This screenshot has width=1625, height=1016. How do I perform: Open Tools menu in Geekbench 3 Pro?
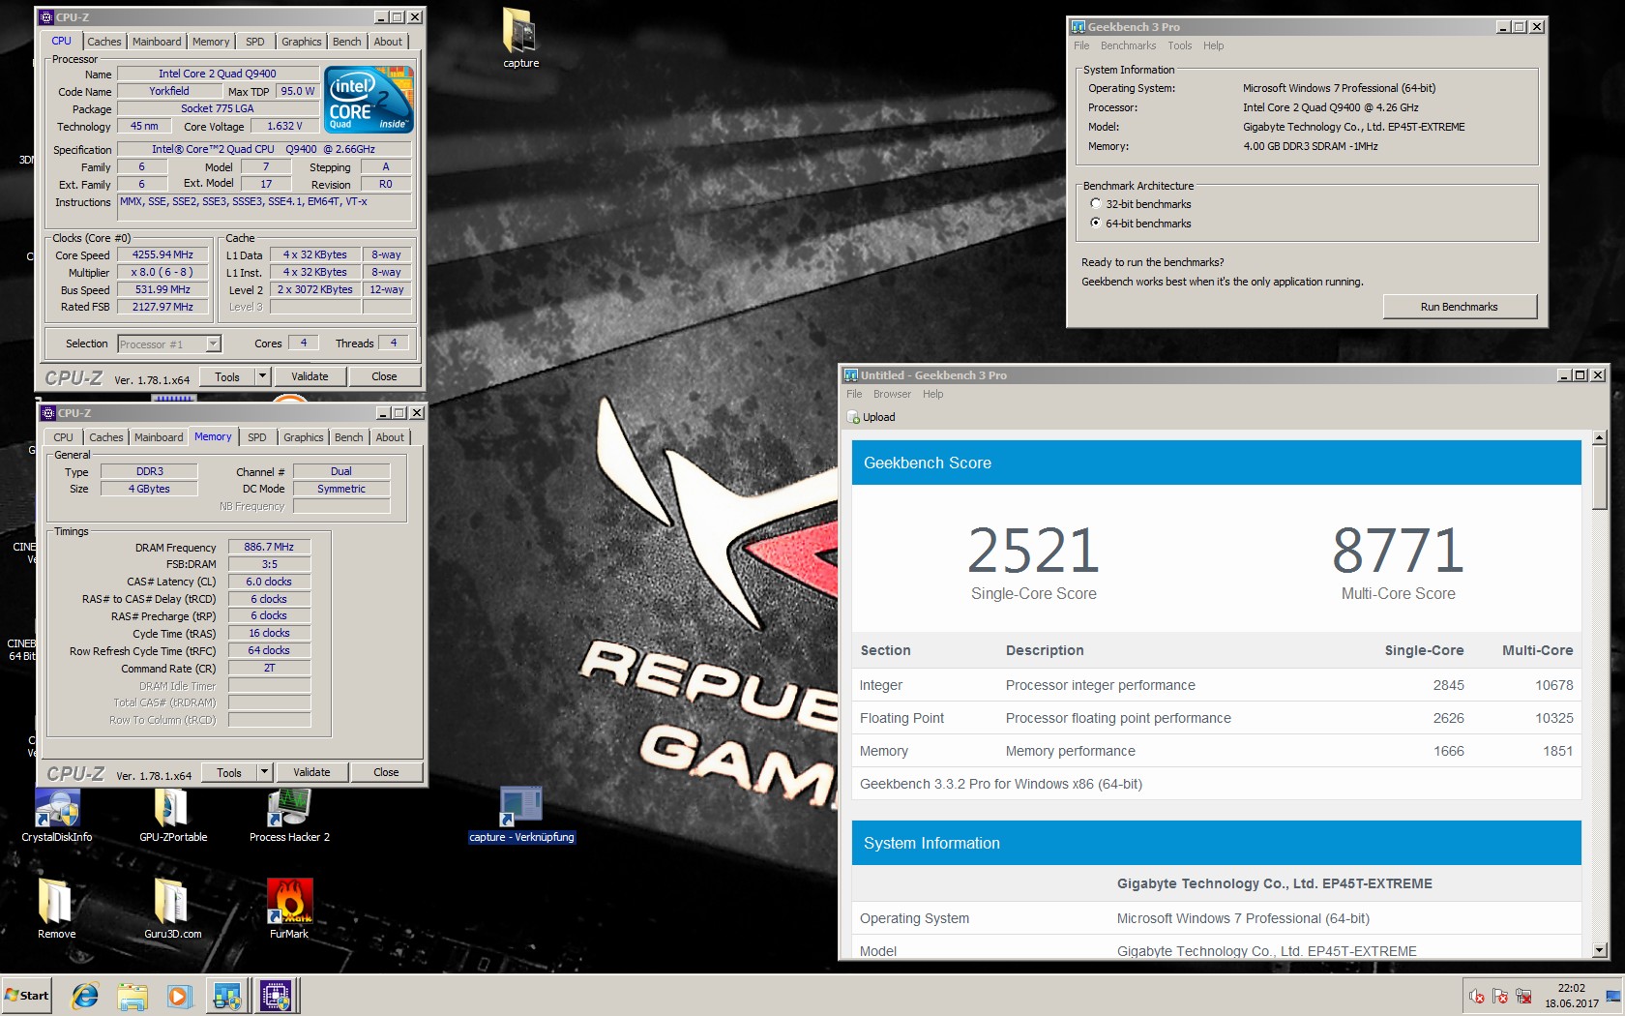click(x=1179, y=45)
